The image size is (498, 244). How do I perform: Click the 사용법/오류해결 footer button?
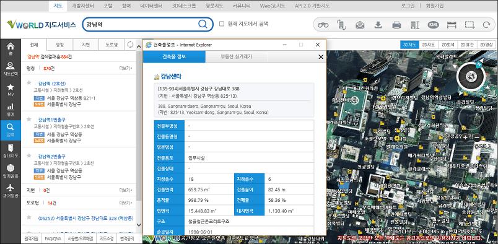pyautogui.click(x=81, y=238)
